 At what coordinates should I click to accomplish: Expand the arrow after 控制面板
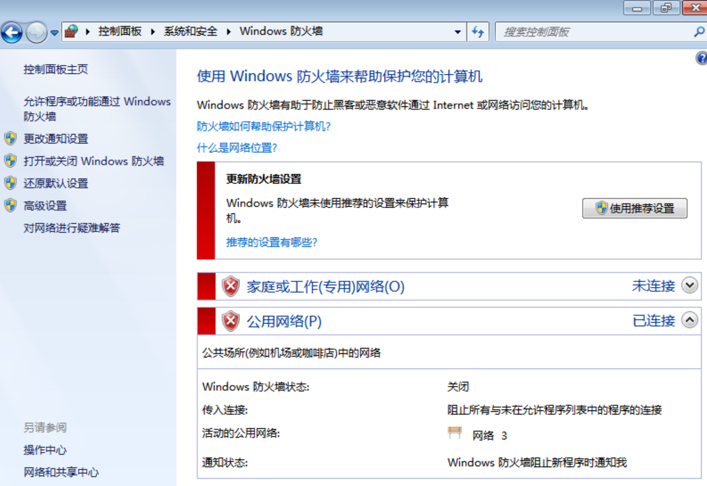[152, 32]
